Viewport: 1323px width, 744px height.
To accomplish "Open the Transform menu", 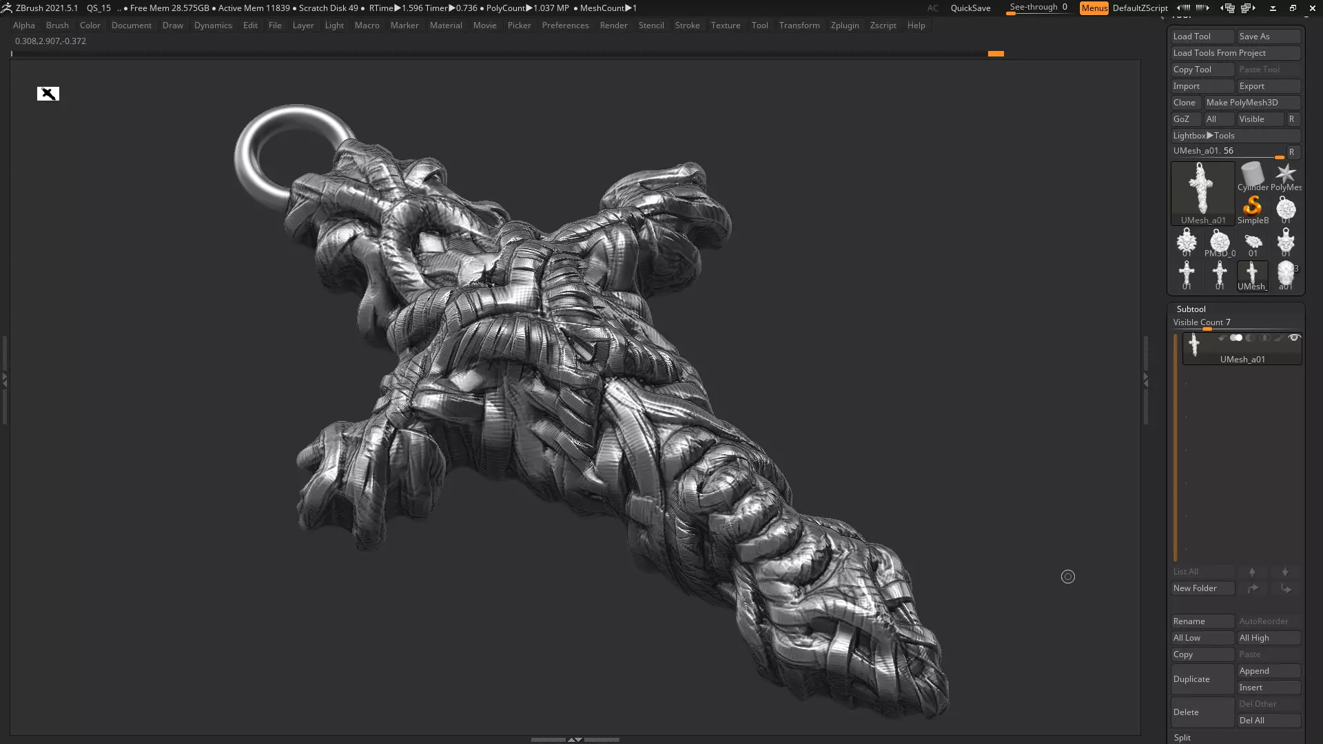I will (x=799, y=25).
